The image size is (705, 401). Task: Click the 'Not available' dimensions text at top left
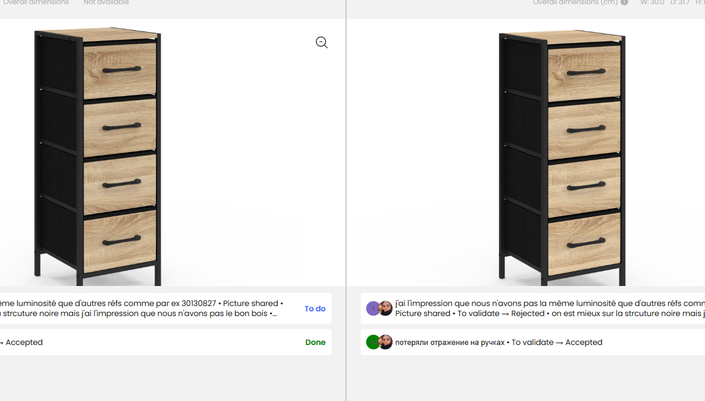tap(106, 2)
